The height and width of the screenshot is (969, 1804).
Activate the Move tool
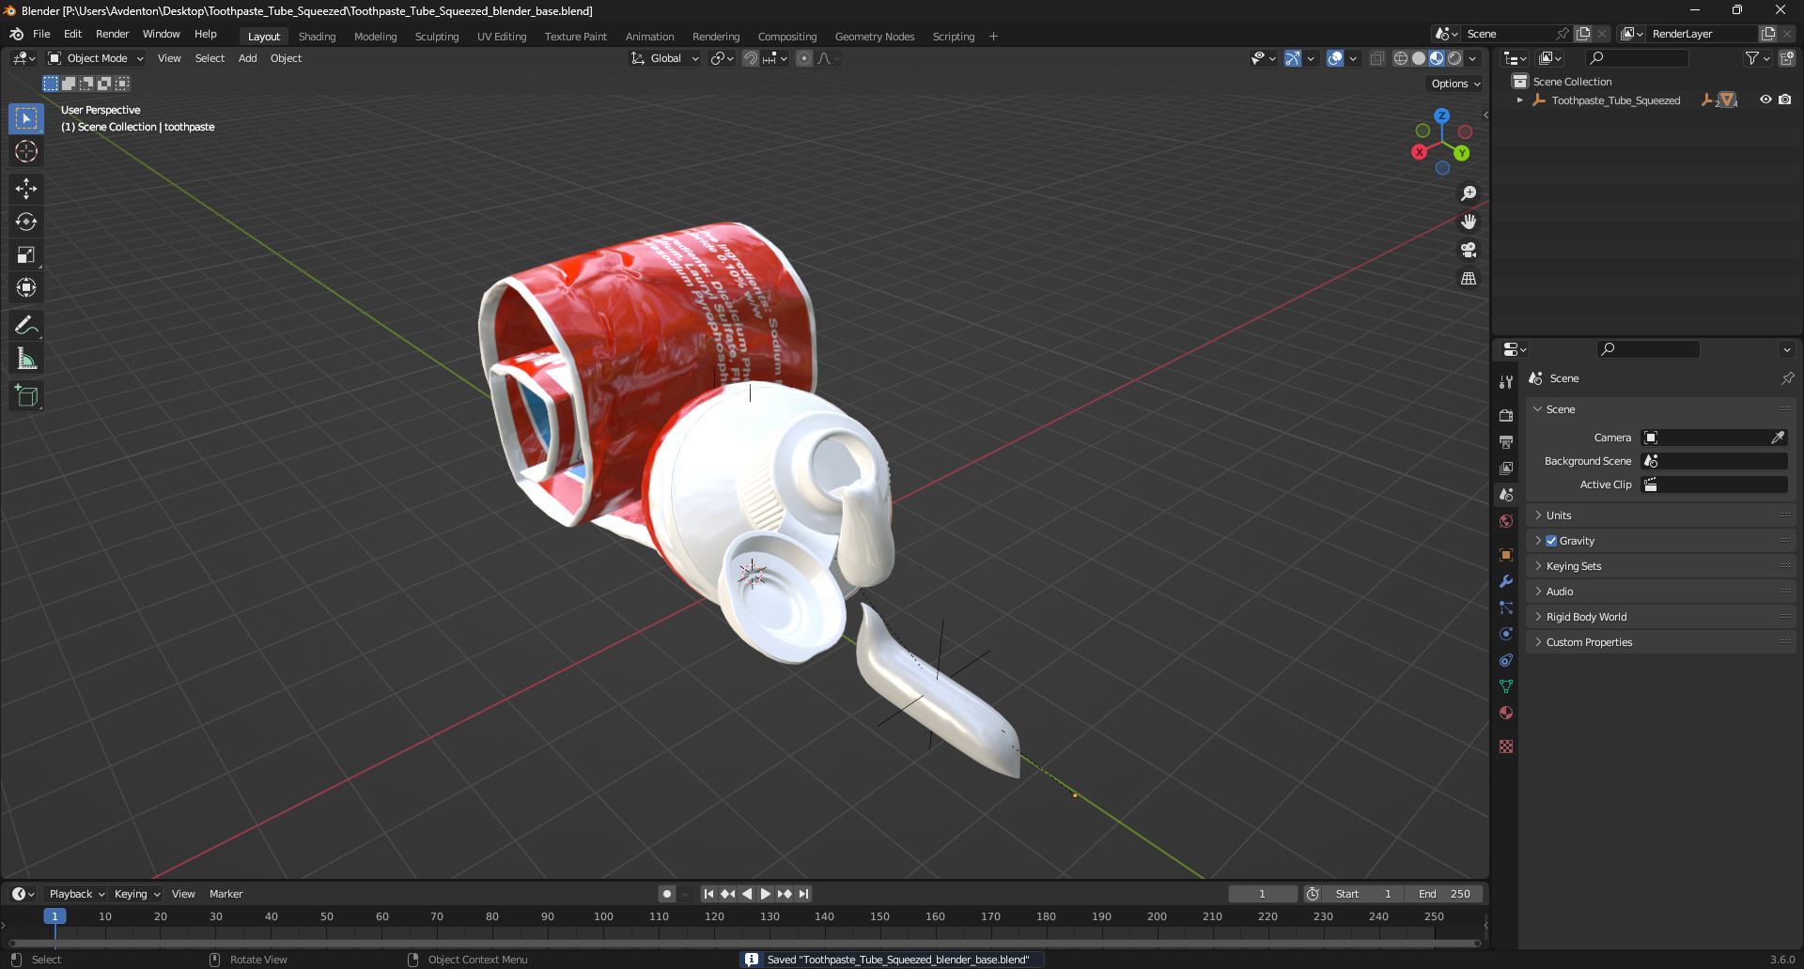[26, 189]
